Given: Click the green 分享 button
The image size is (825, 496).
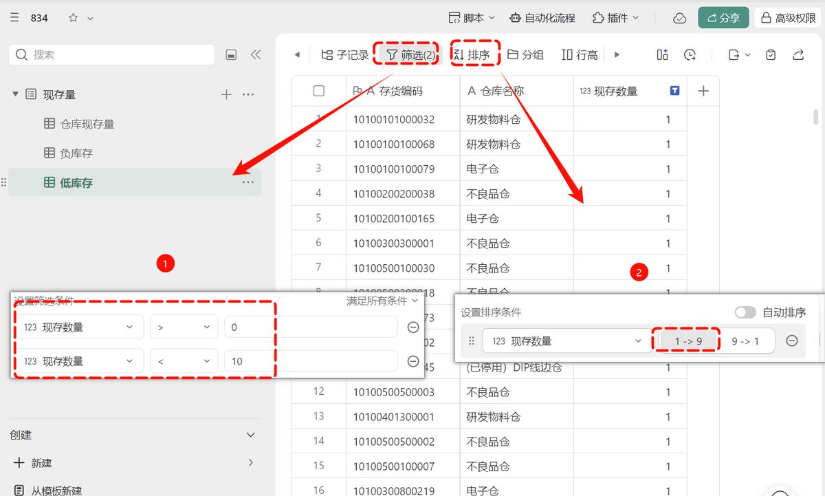Looking at the screenshot, I should click(723, 18).
